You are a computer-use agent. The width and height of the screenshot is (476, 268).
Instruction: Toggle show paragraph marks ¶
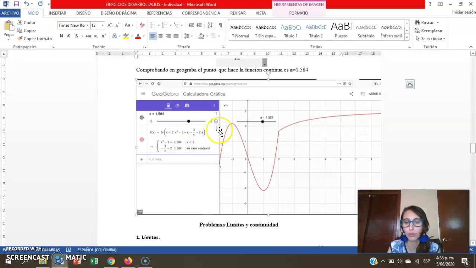coord(221,25)
